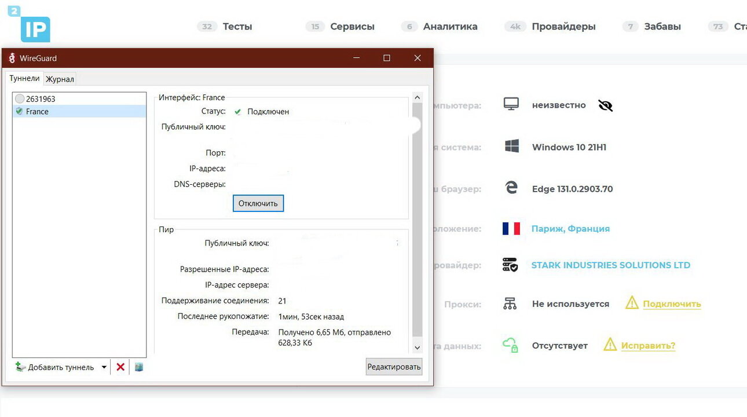The width and height of the screenshot is (747, 417).
Task: Click the tunnel details scrollbar thumb
Action: click(417, 220)
